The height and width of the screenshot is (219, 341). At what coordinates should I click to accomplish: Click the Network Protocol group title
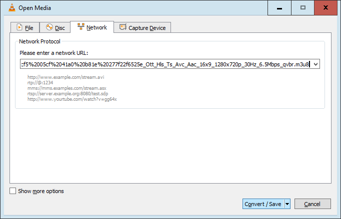[x=39, y=41]
